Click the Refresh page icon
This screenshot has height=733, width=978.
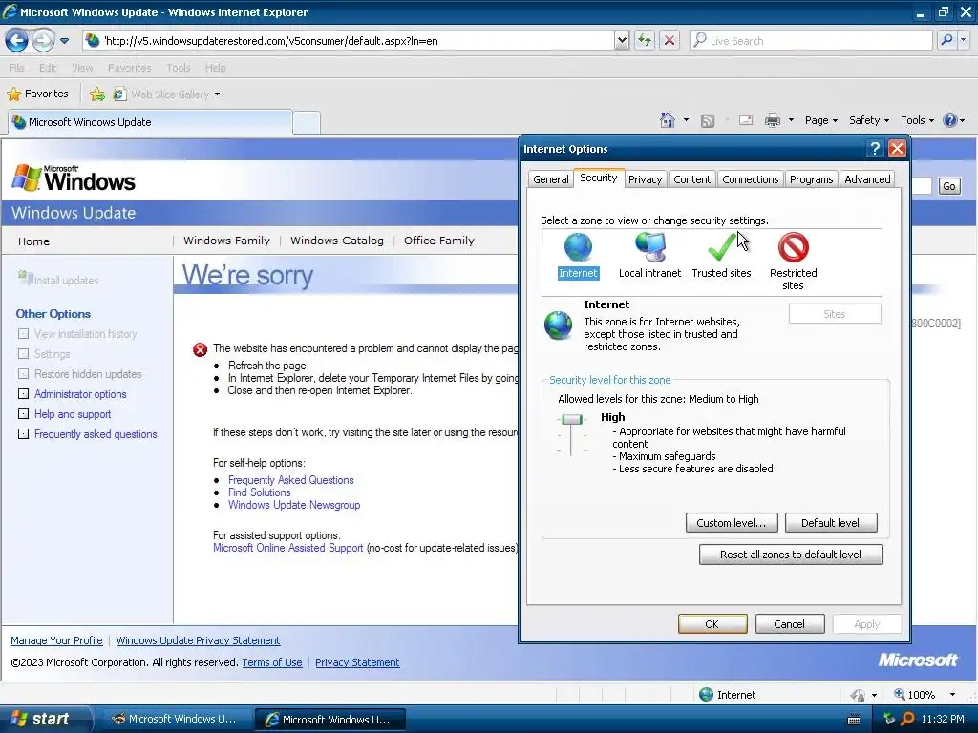645,41
